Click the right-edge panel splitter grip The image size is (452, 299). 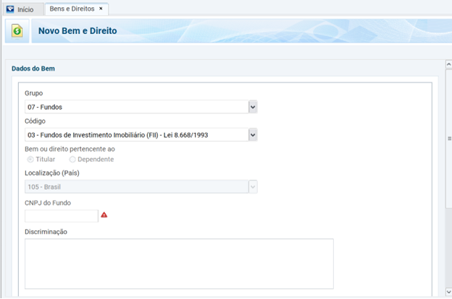(x=449, y=138)
